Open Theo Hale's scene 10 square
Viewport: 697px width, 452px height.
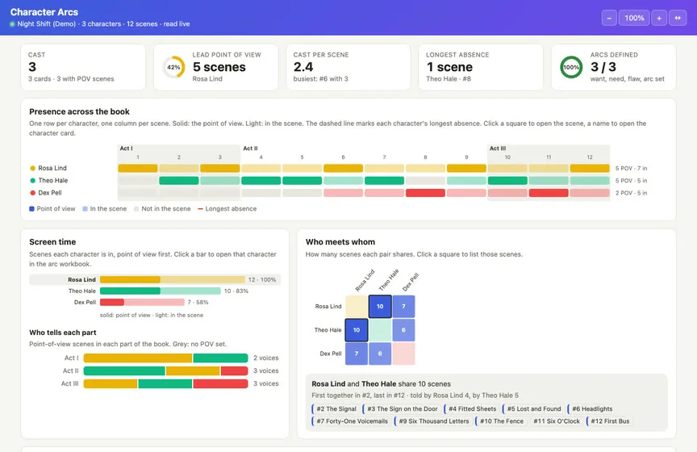pyautogui.click(x=507, y=181)
